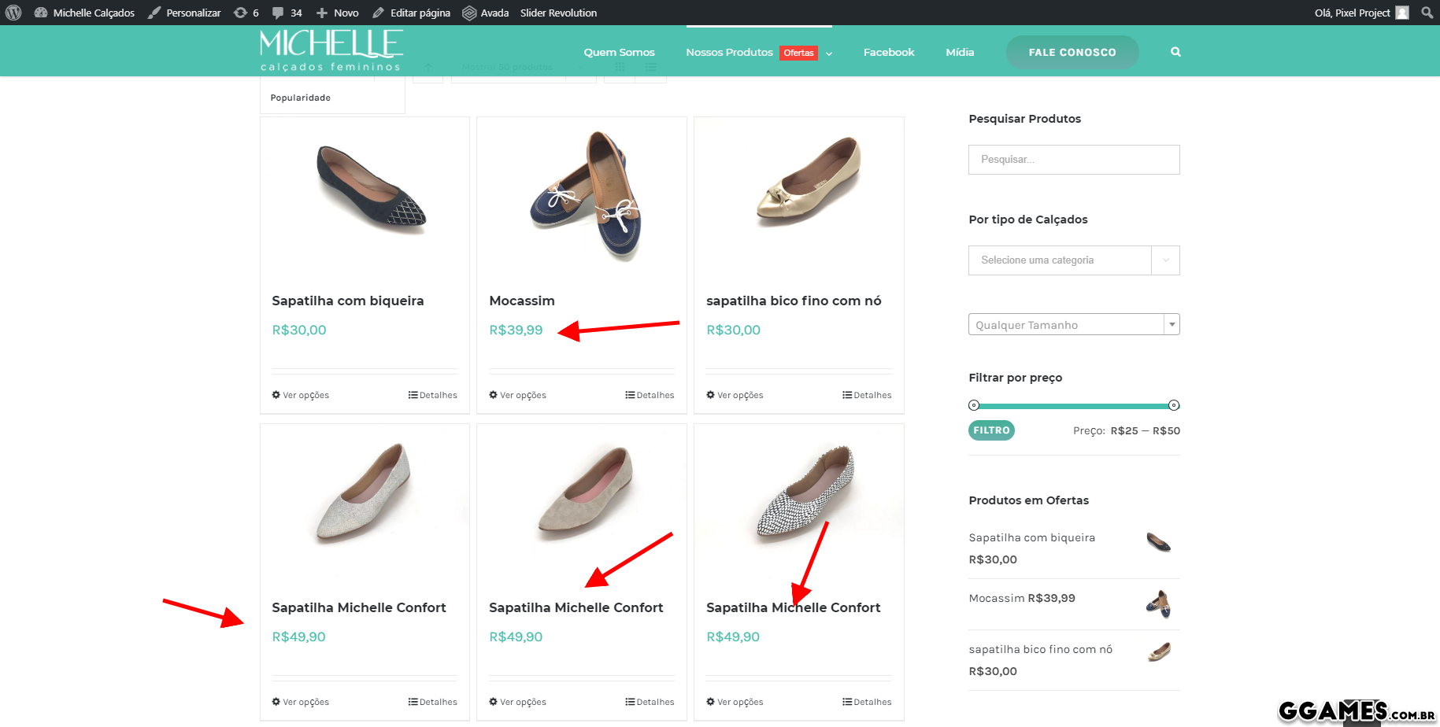Viewport: 1440px width, 727px height.
Task: Open comments icon showing 34
Action: click(278, 13)
